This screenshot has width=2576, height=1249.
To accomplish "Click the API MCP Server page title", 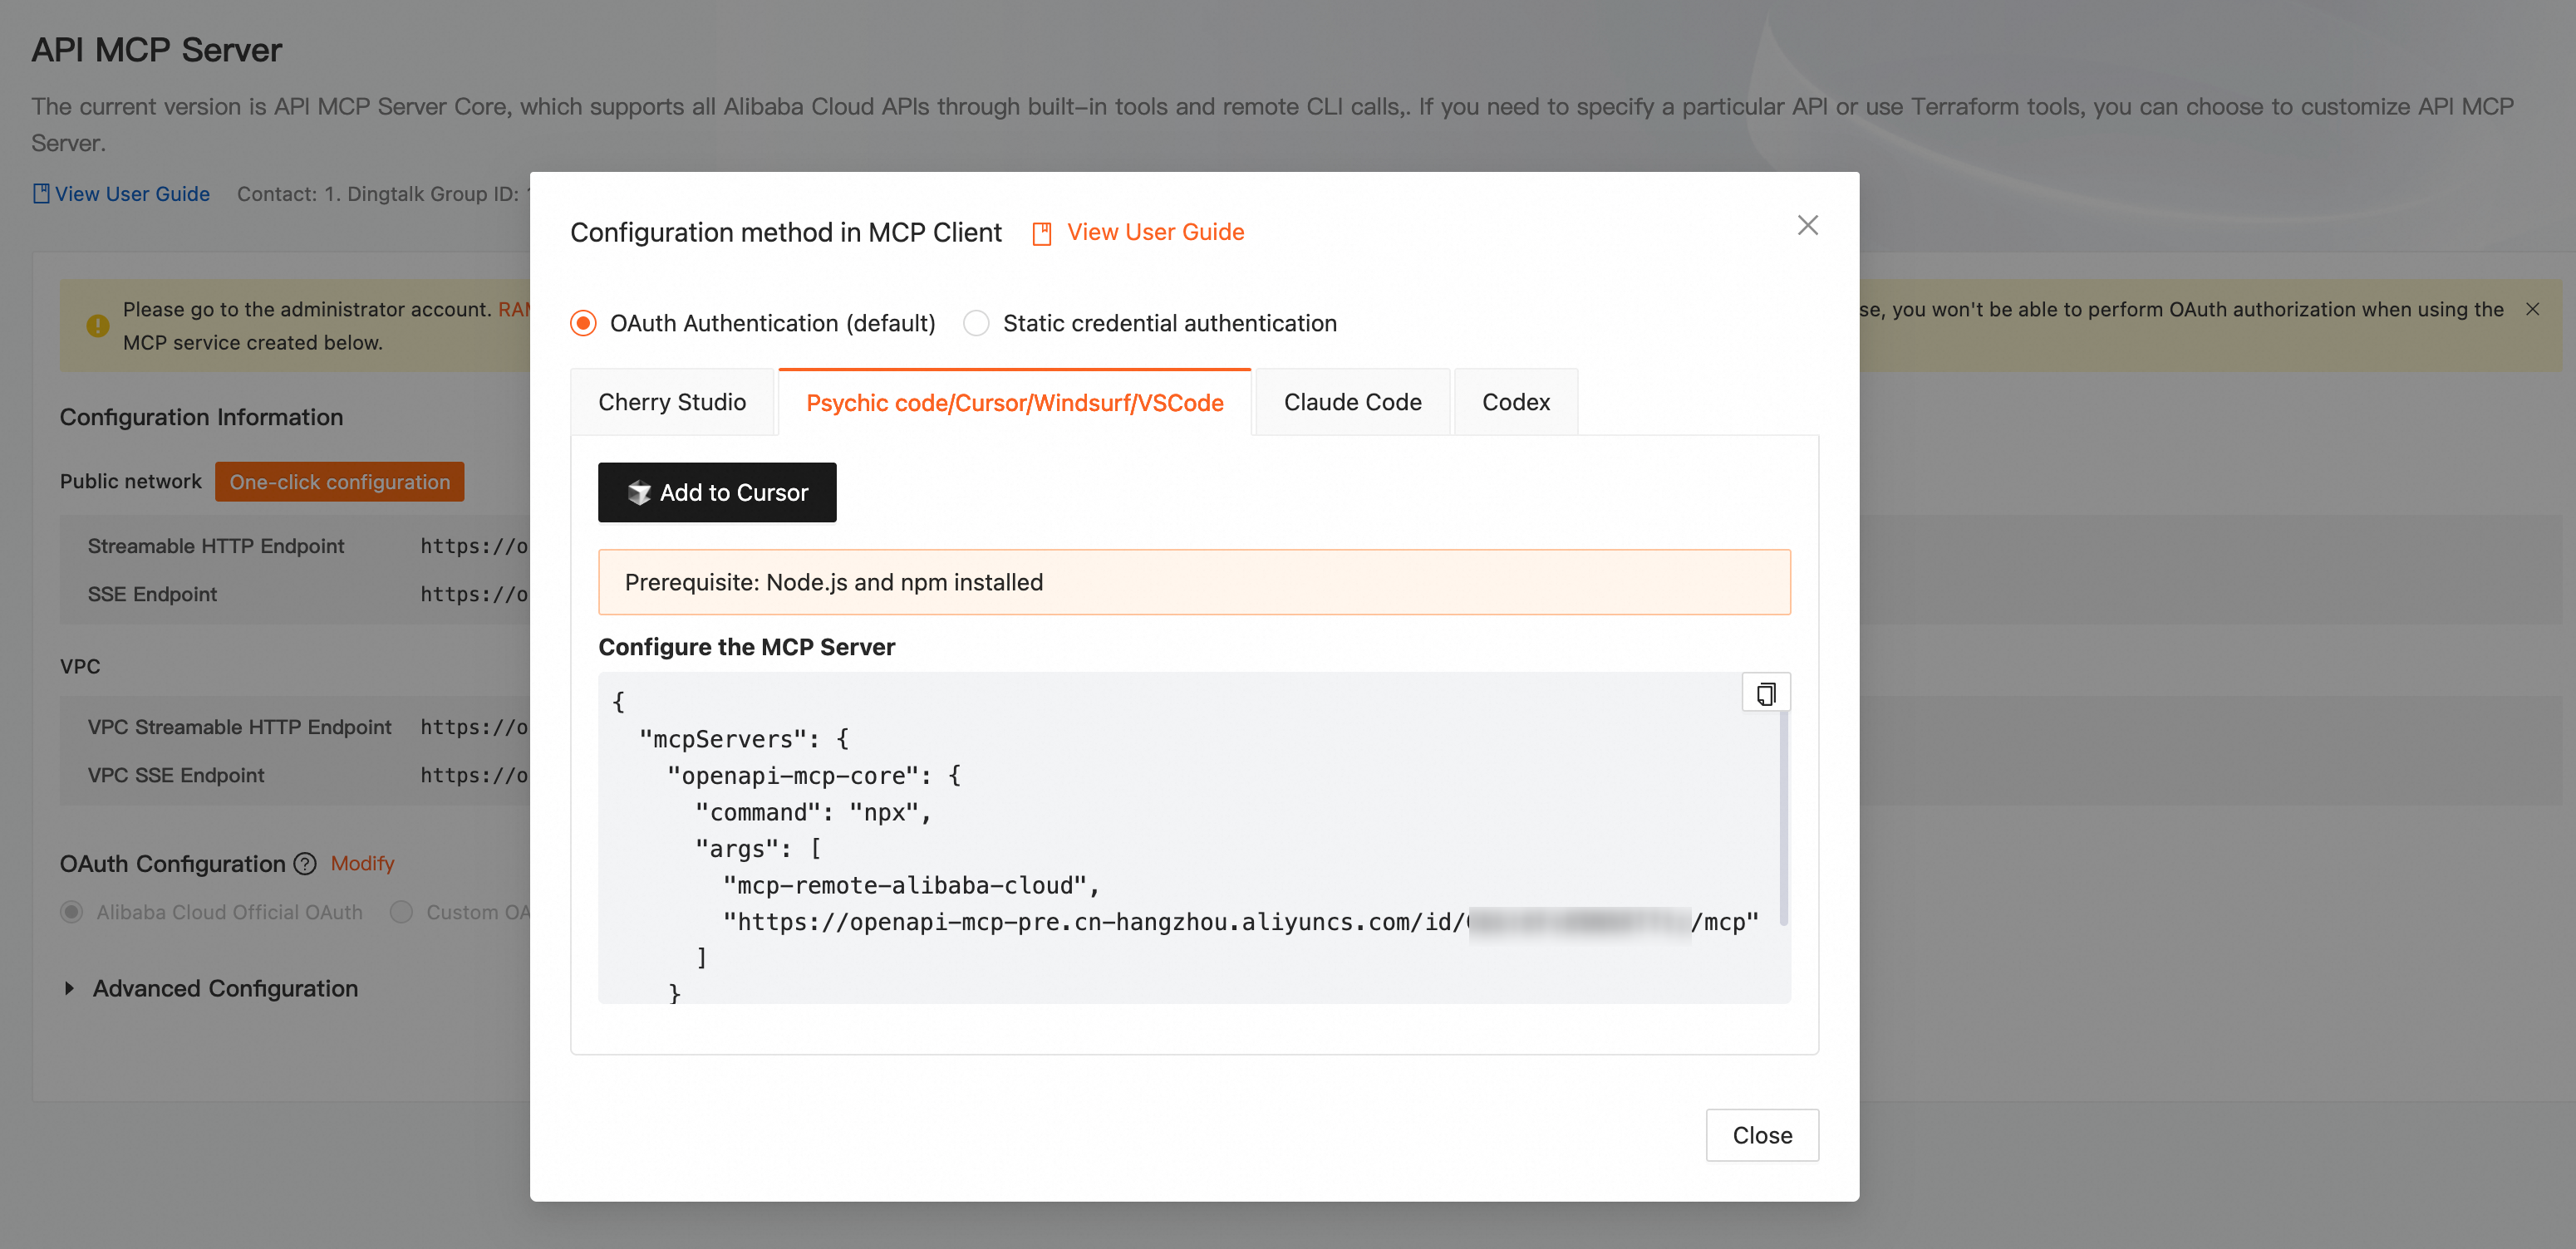I will pyautogui.click(x=157, y=50).
